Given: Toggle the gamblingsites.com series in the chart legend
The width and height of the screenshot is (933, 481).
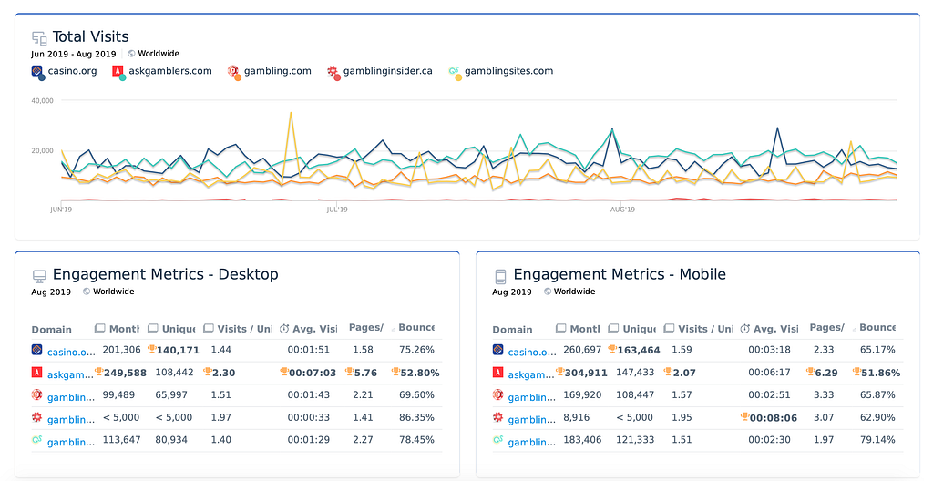Looking at the screenshot, I should coord(500,71).
